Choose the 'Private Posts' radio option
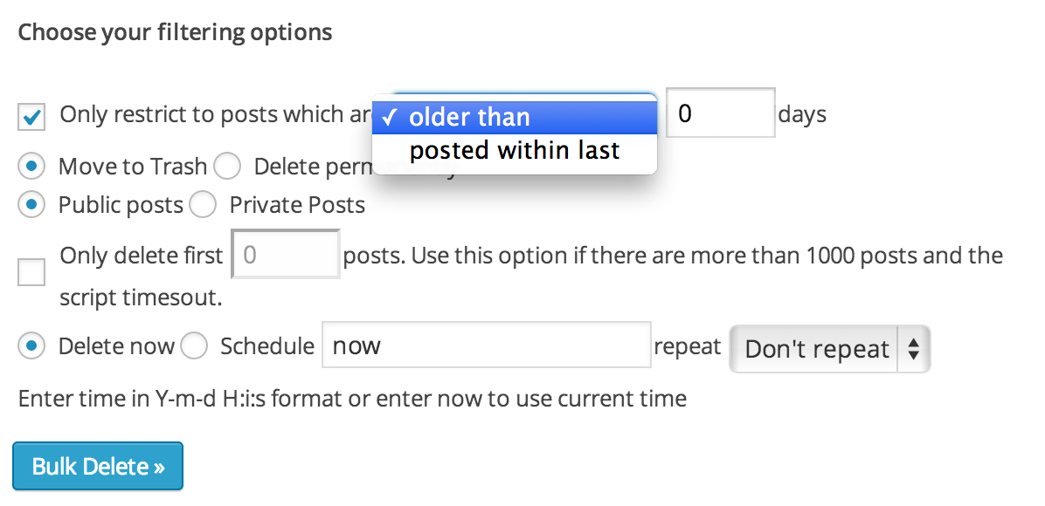This screenshot has width=1045, height=506. (203, 205)
